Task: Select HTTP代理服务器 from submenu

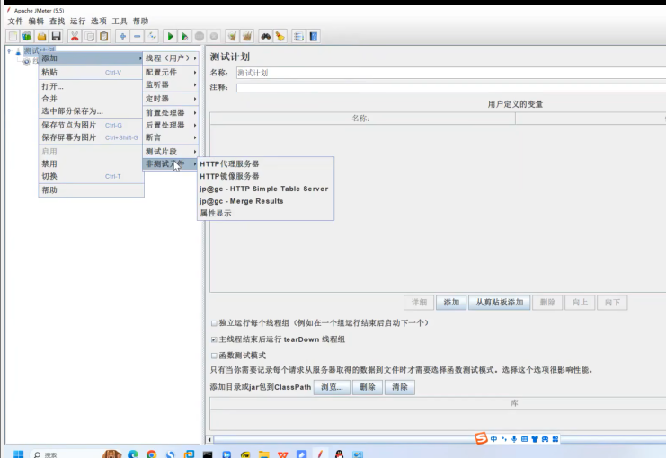Action: [265, 163]
